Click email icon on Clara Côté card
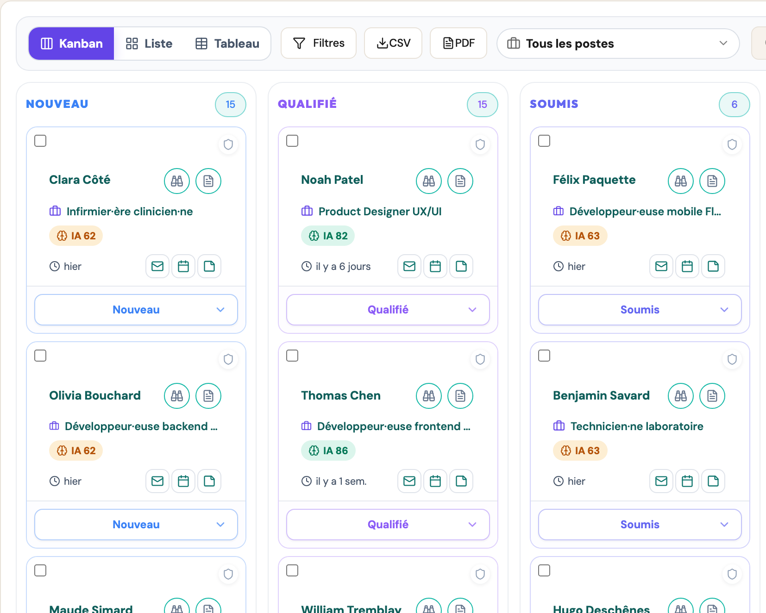 tap(157, 266)
